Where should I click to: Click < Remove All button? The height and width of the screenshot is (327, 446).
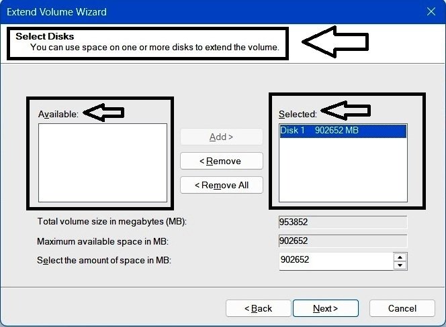[221, 185]
